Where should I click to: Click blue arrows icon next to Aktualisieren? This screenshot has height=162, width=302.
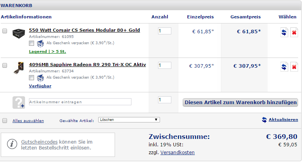[264, 120]
